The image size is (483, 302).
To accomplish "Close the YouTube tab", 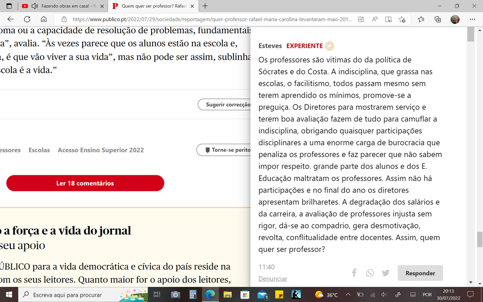I will click(102, 6).
